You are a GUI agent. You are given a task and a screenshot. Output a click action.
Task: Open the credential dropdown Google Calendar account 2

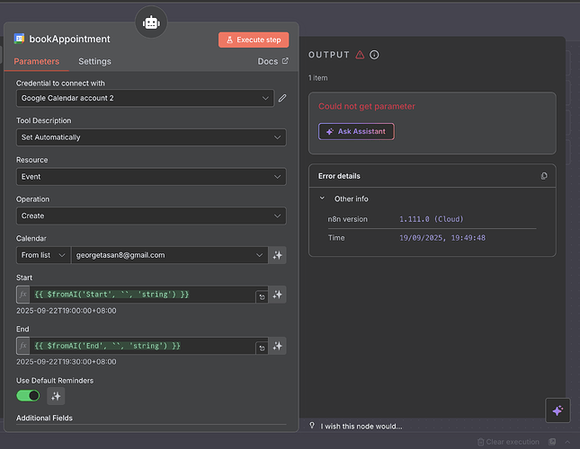145,98
